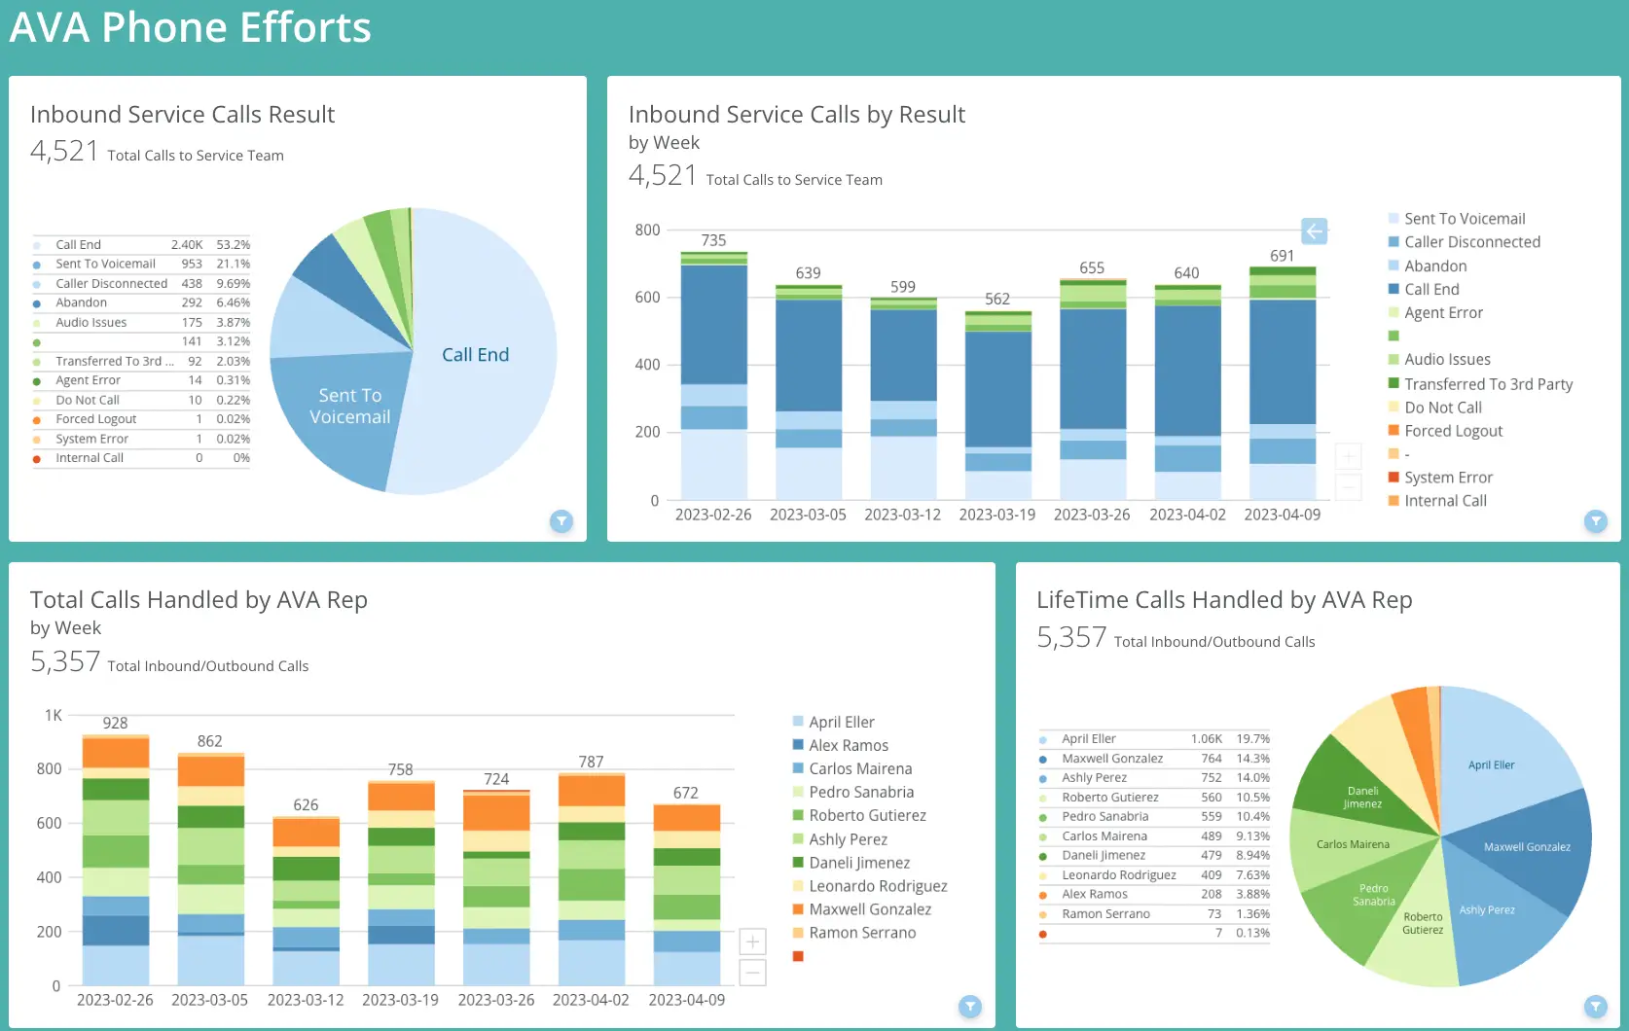This screenshot has width=1629, height=1031.
Task: Select April Eller row in lifetime table
Action: click(x=1154, y=739)
